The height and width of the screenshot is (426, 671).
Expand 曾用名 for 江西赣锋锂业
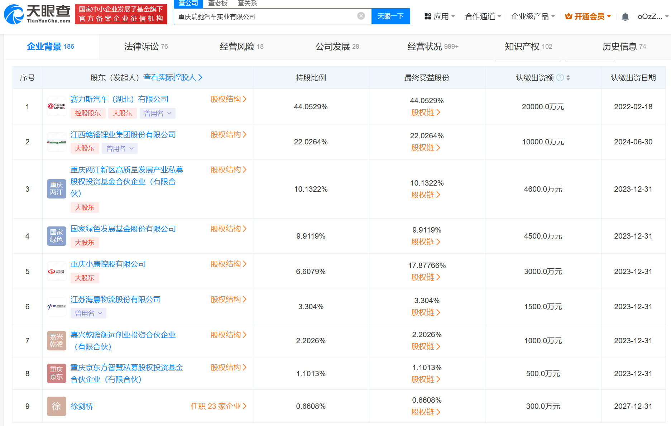point(120,148)
